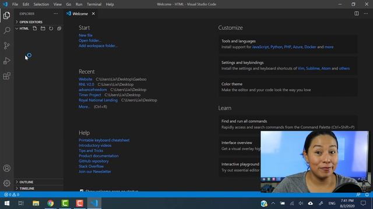Open the Help menu

[110, 4]
